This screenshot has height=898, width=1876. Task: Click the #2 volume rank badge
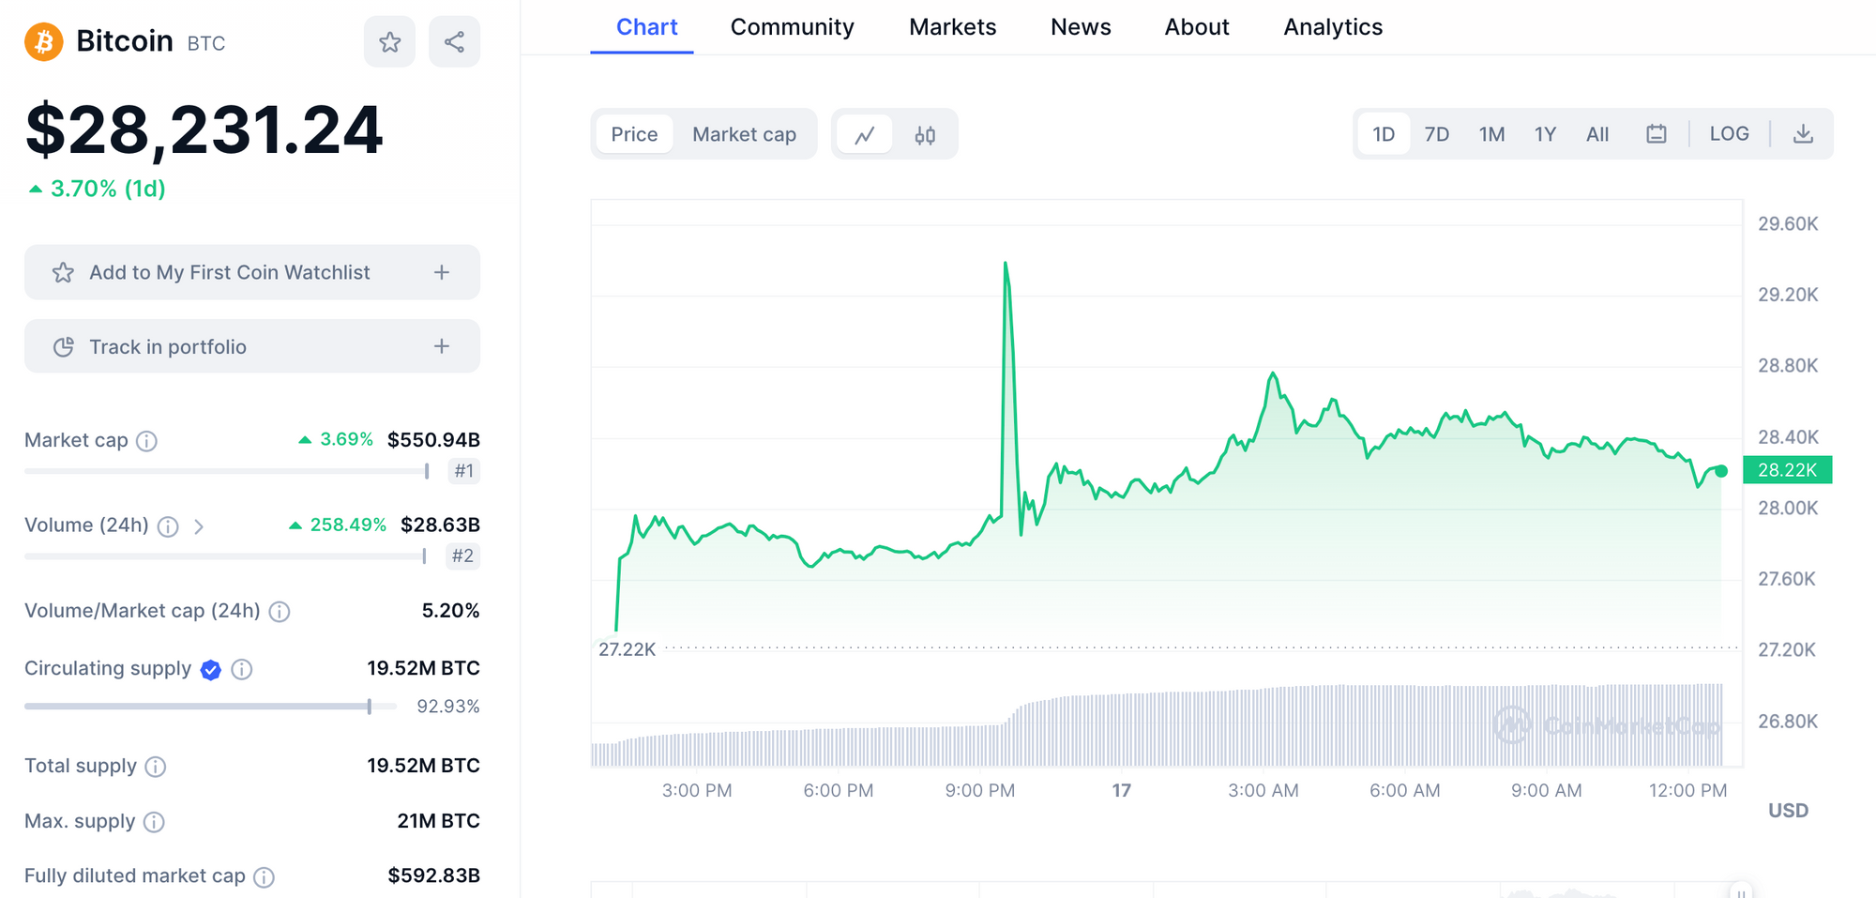(x=462, y=556)
